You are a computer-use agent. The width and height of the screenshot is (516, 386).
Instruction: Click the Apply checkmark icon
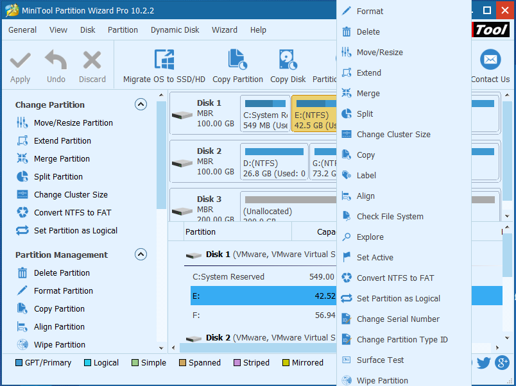click(x=21, y=60)
